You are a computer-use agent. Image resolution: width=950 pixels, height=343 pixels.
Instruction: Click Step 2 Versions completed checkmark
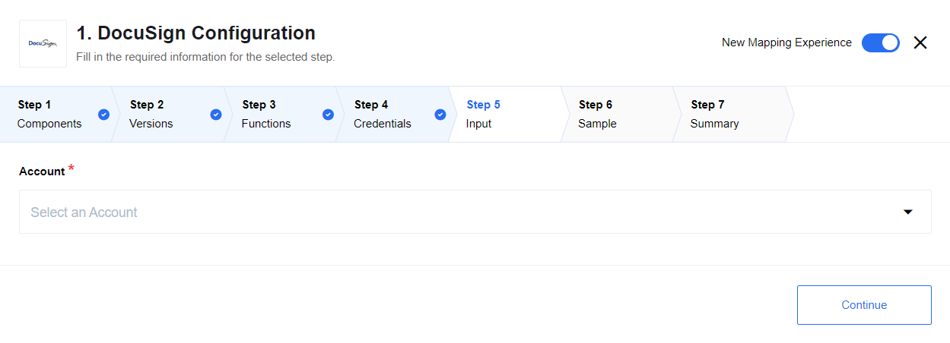(216, 115)
